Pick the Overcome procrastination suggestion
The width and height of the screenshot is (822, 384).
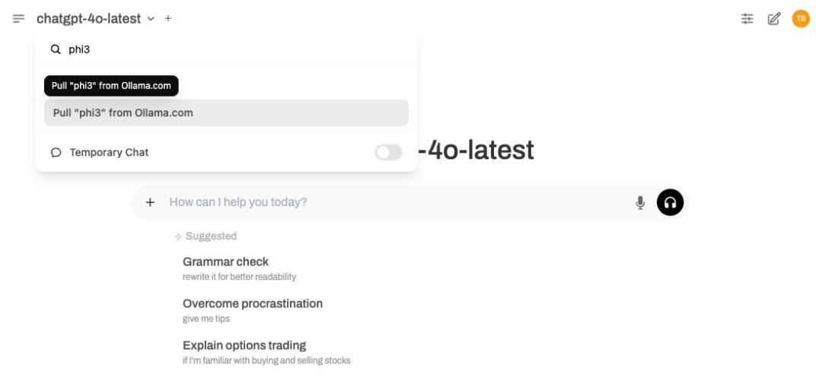click(x=253, y=309)
